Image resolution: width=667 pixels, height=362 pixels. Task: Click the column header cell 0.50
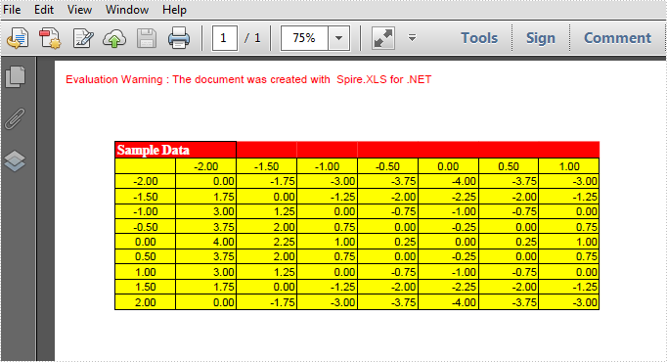click(x=509, y=166)
